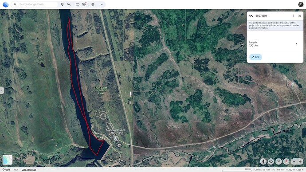Viewport: 306px width, 172px height.
Task: Expand the Length units dropdown
Action: click(x=296, y=44)
